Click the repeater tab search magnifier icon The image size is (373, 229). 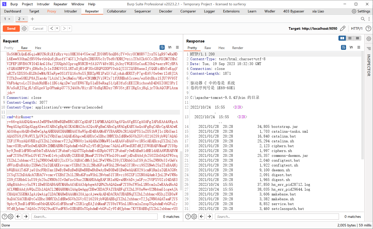click(x=363, y=19)
